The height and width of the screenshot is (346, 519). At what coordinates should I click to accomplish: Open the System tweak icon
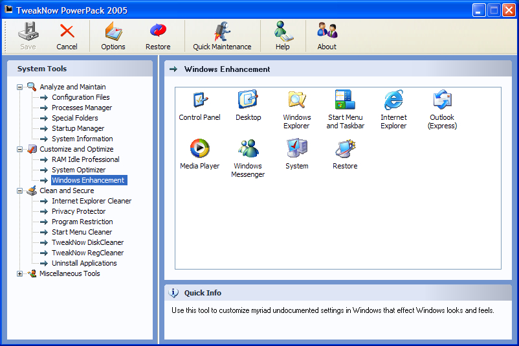[x=296, y=148]
